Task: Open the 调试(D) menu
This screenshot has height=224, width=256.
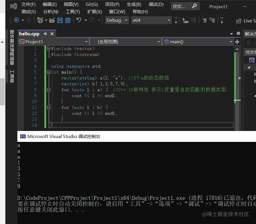Action: (156, 4)
